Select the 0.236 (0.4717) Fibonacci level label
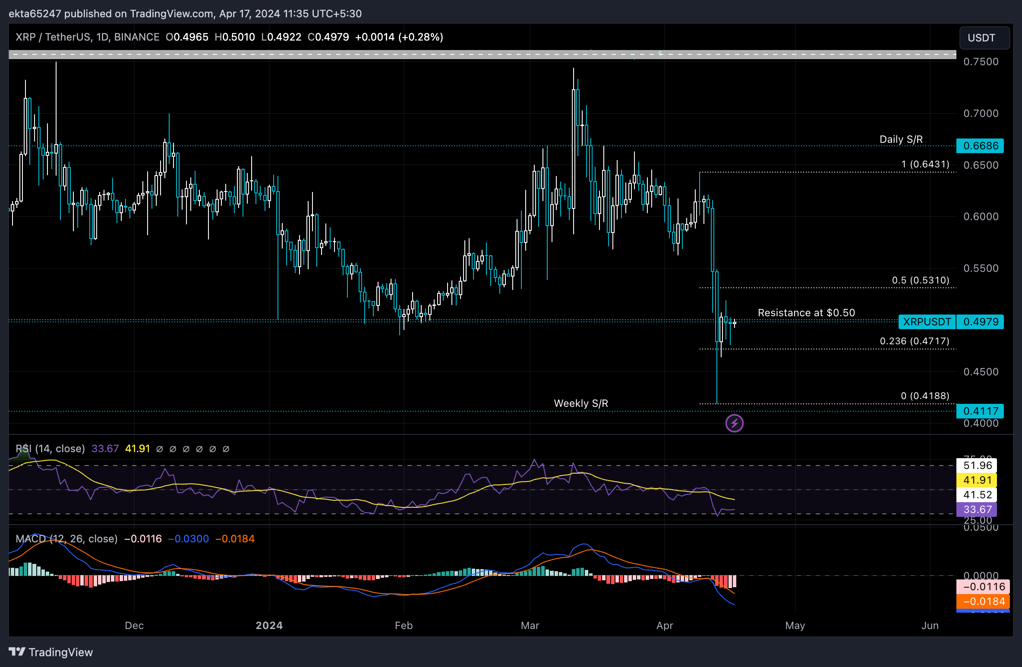Image resolution: width=1022 pixels, height=667 pixels. (915, 341)
